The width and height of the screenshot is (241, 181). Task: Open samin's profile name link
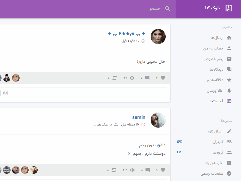pos(139,117)
